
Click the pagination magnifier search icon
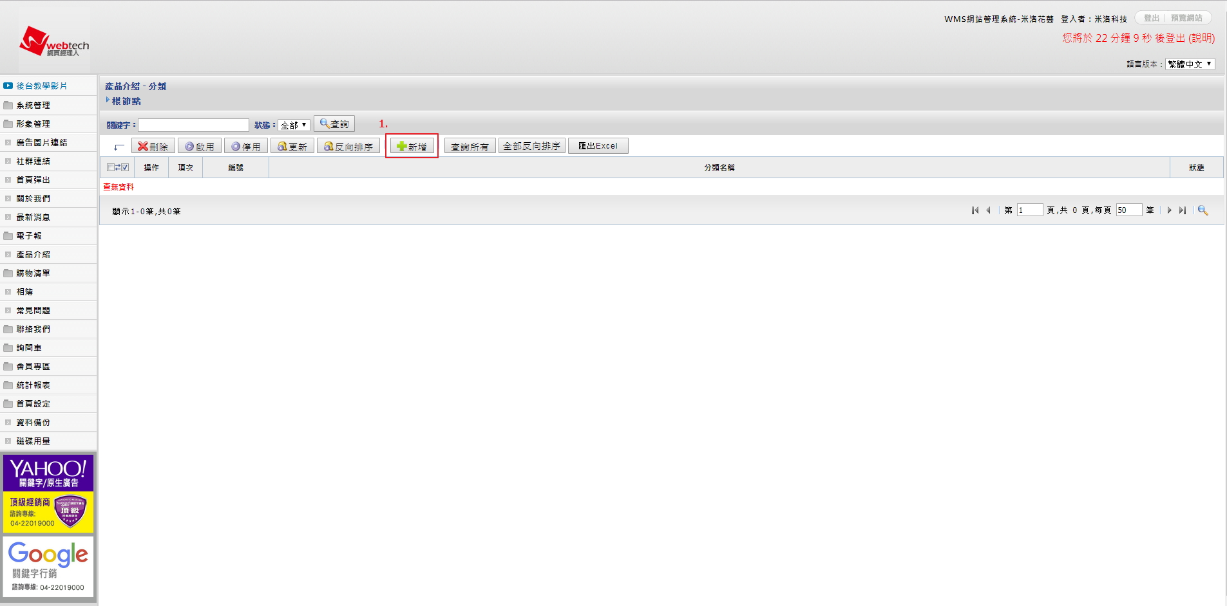1203,210
